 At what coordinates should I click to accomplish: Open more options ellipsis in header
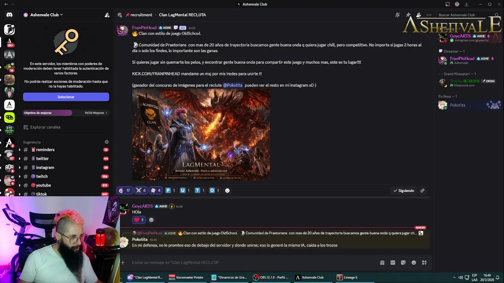[429, 15]
